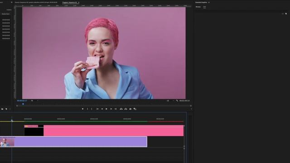The image size is (290, 163).
Task: Select the Program: Sequence 01 tab
Action: click(x=69, y=2)
